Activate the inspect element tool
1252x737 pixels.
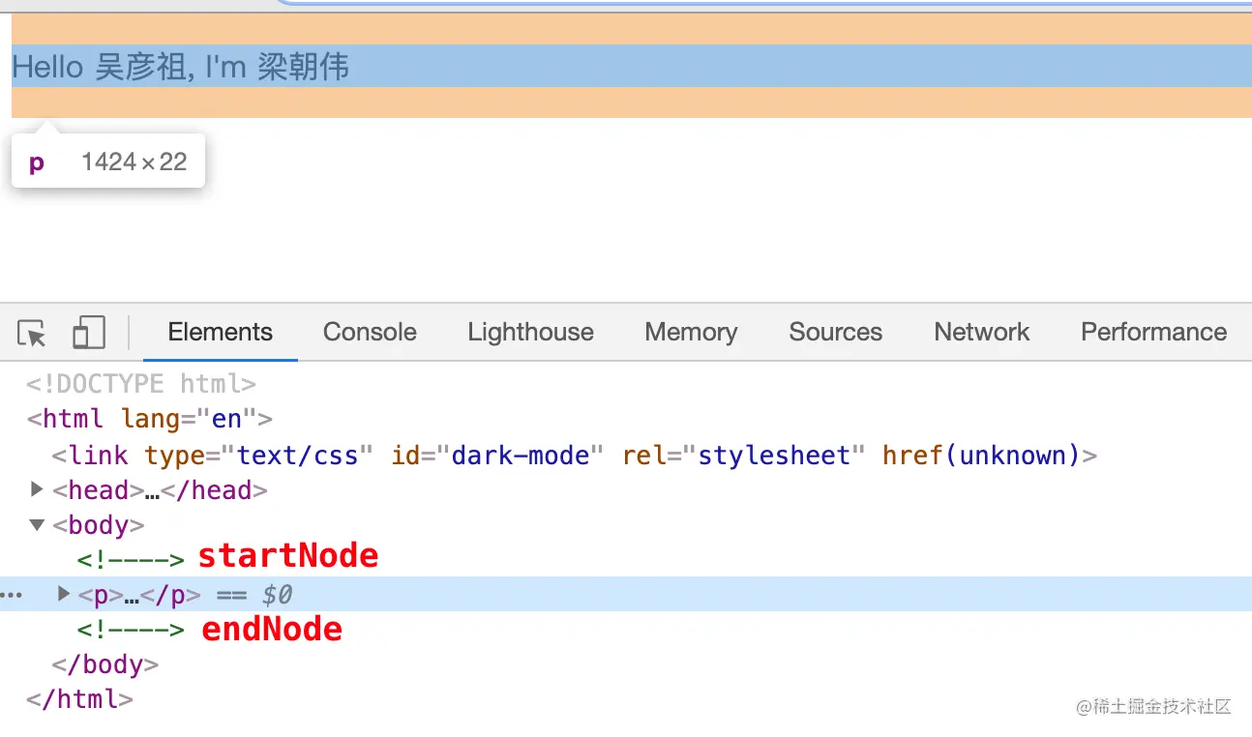32,332
